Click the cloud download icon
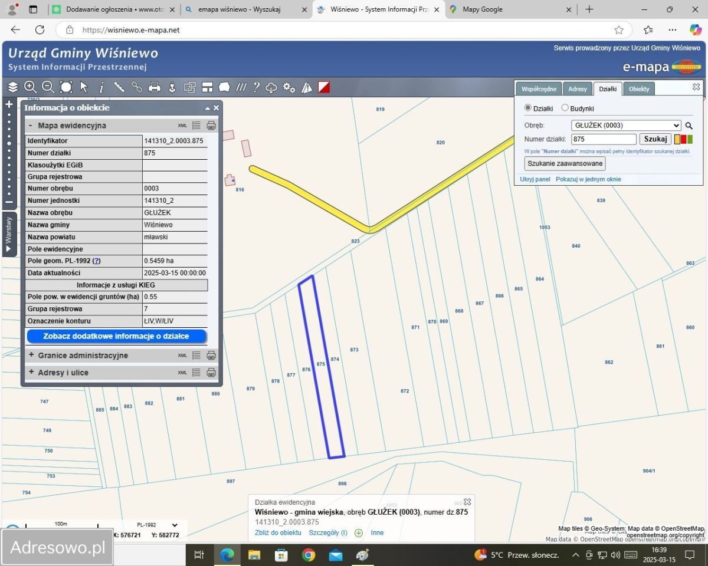Image resolution: width=708 pixels, height=566 pixels. pyautogui.click(x=271, y=87)
